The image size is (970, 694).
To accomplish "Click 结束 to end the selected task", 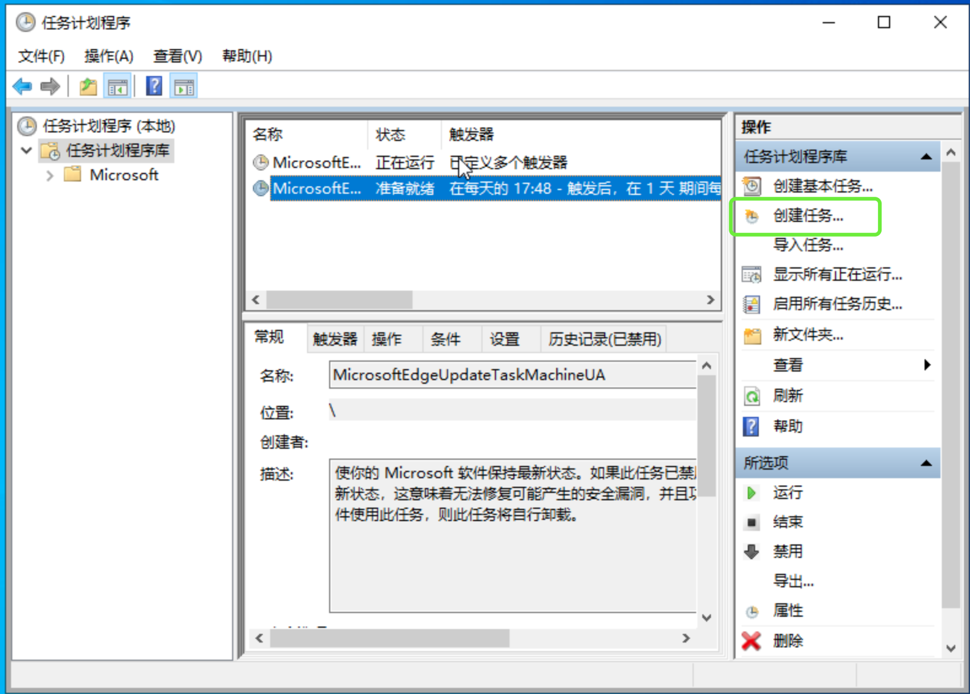I will point(788,522).
